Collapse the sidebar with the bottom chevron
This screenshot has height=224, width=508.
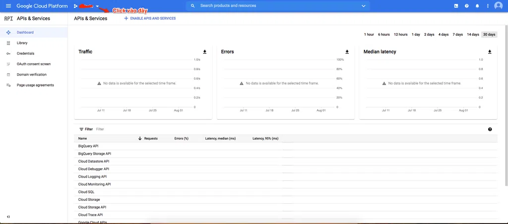[x=8, y=217]
